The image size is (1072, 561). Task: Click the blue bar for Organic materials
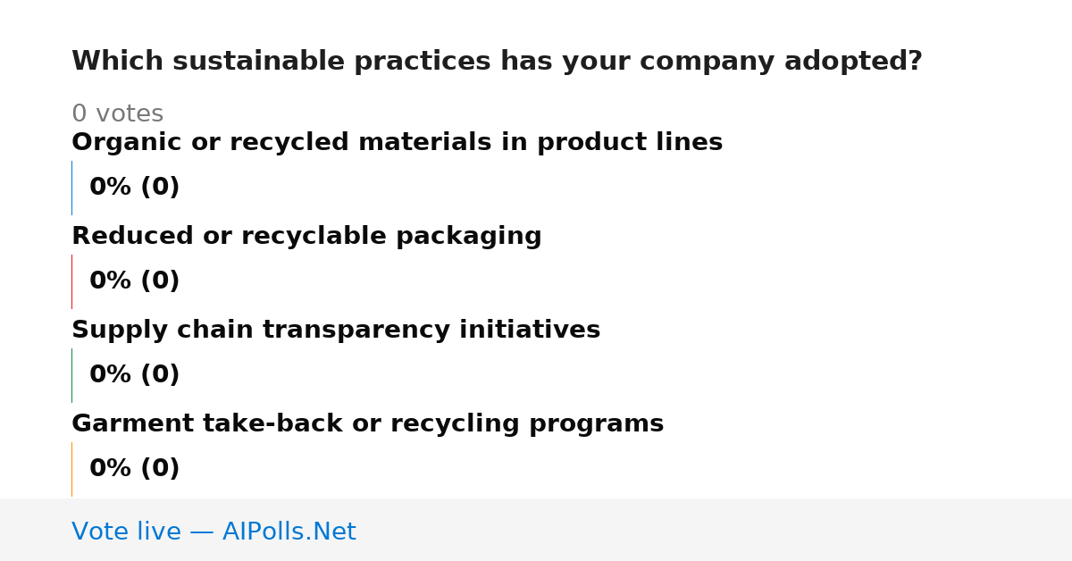[x=71, y=188]
